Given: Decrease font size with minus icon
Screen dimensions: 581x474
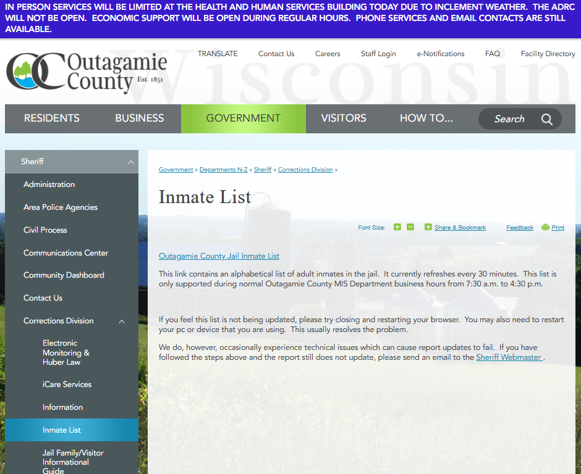Looking at the screenshot, I should click(x=410, y=227).
